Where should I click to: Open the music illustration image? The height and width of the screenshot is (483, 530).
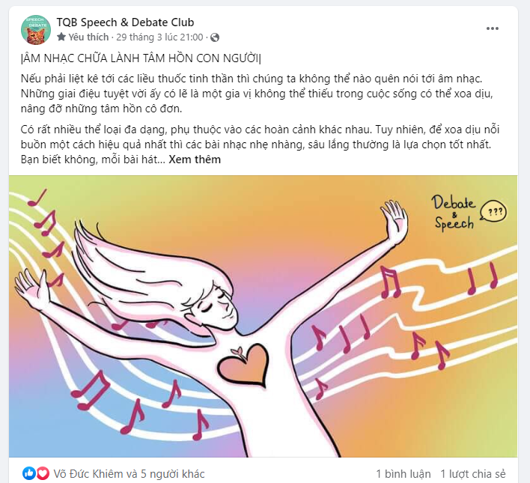263,316
